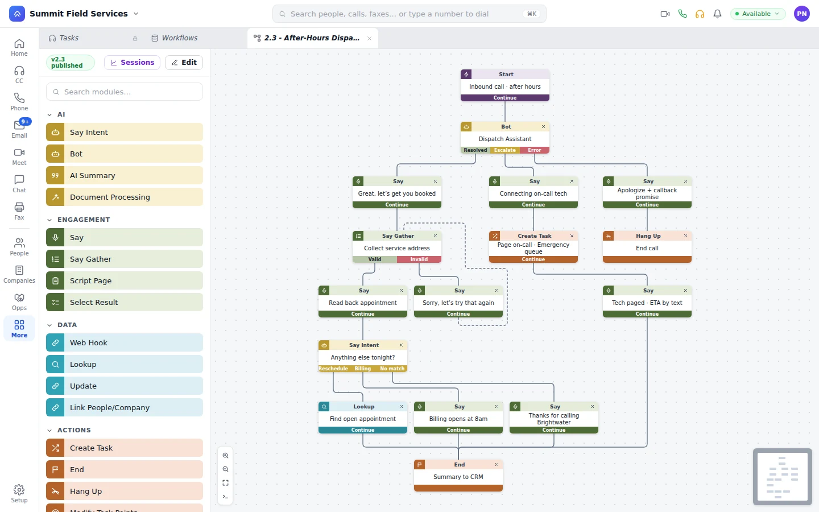This screenshot has height=512, width=819.
Task: Collapse the ACTIONS module section
Action: pyautogui.click(x=49, y=431)
